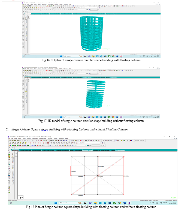Image resolution: width=181 pixels, height=211 pixels.
Task: Click 'Input Units: kN-m' in Fig.18 status bar
Action: [171, 200]
